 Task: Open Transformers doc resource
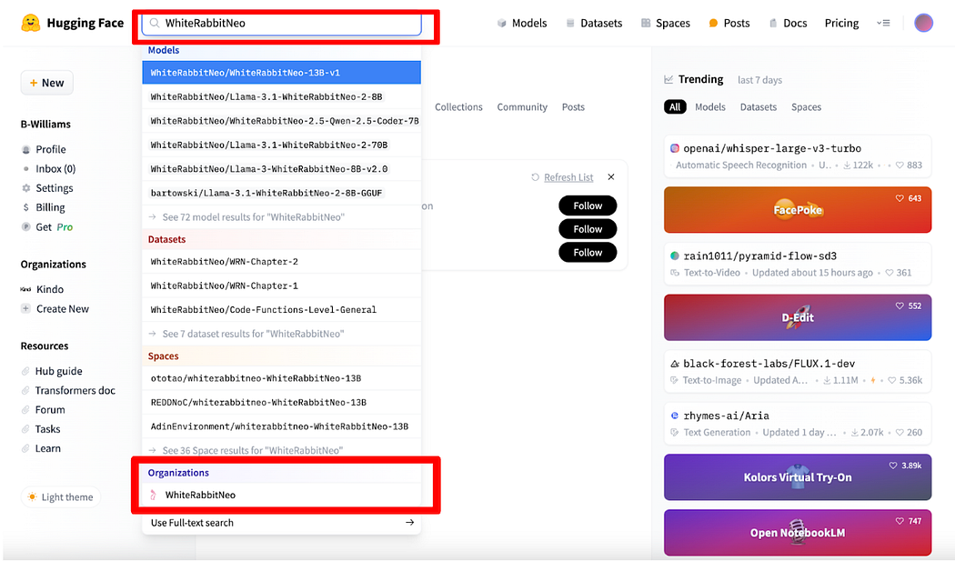click(x=68, y=390)
